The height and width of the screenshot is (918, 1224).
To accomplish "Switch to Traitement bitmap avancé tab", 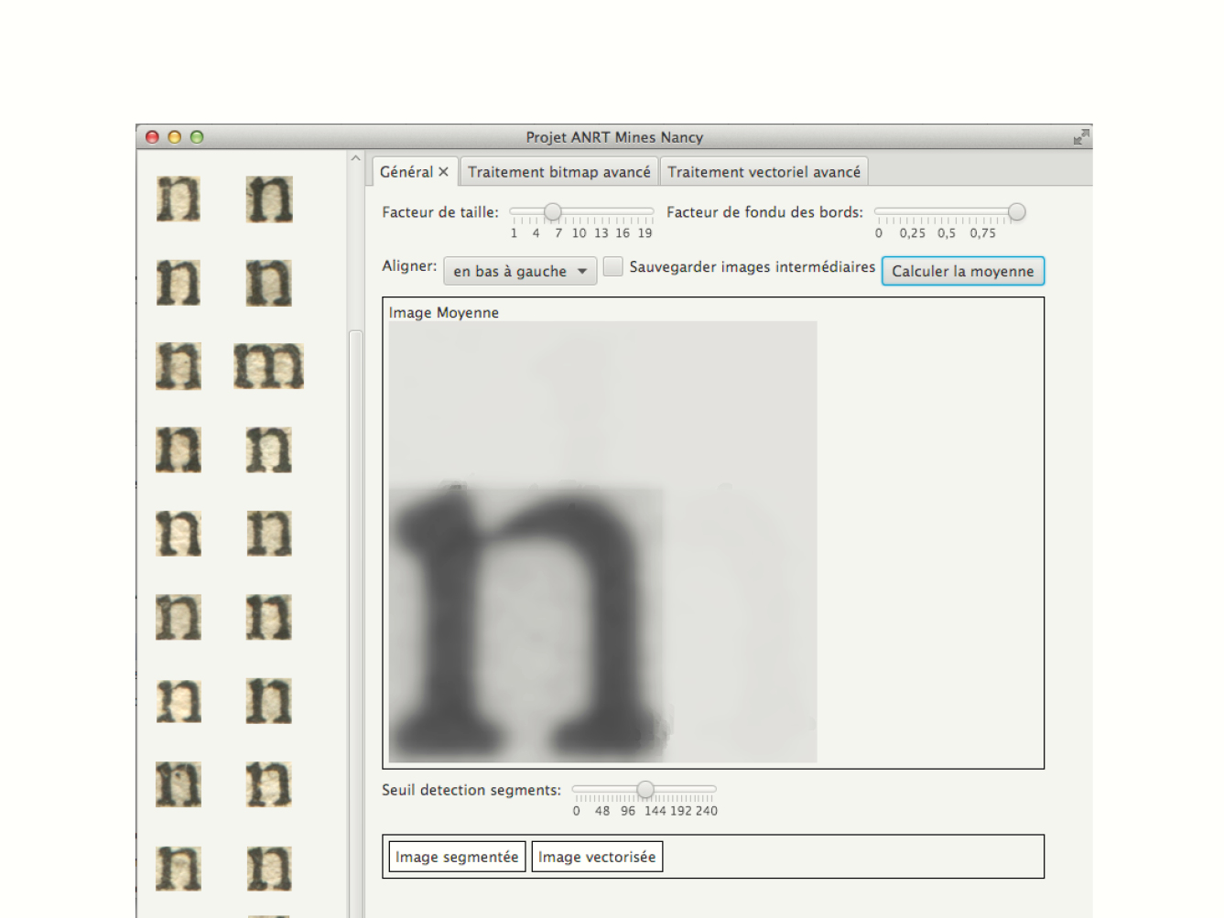I will click(x=558, y=172).
